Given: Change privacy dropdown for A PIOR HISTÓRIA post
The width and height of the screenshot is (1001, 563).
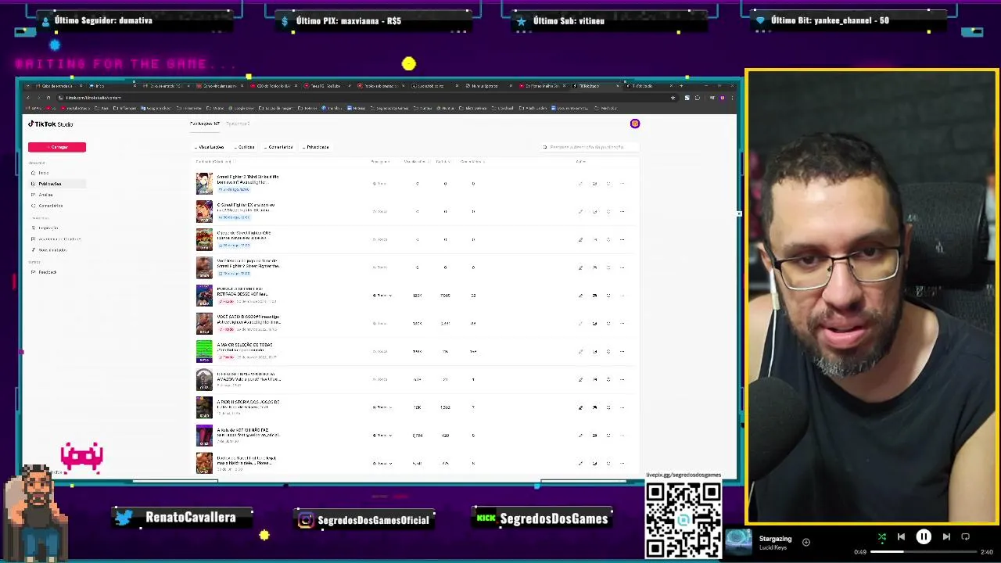Looking at the screenshot, I should point(382,407).
